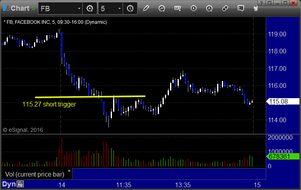
Task: Click the 118.00 price axis label
Action: click(277, 51)
